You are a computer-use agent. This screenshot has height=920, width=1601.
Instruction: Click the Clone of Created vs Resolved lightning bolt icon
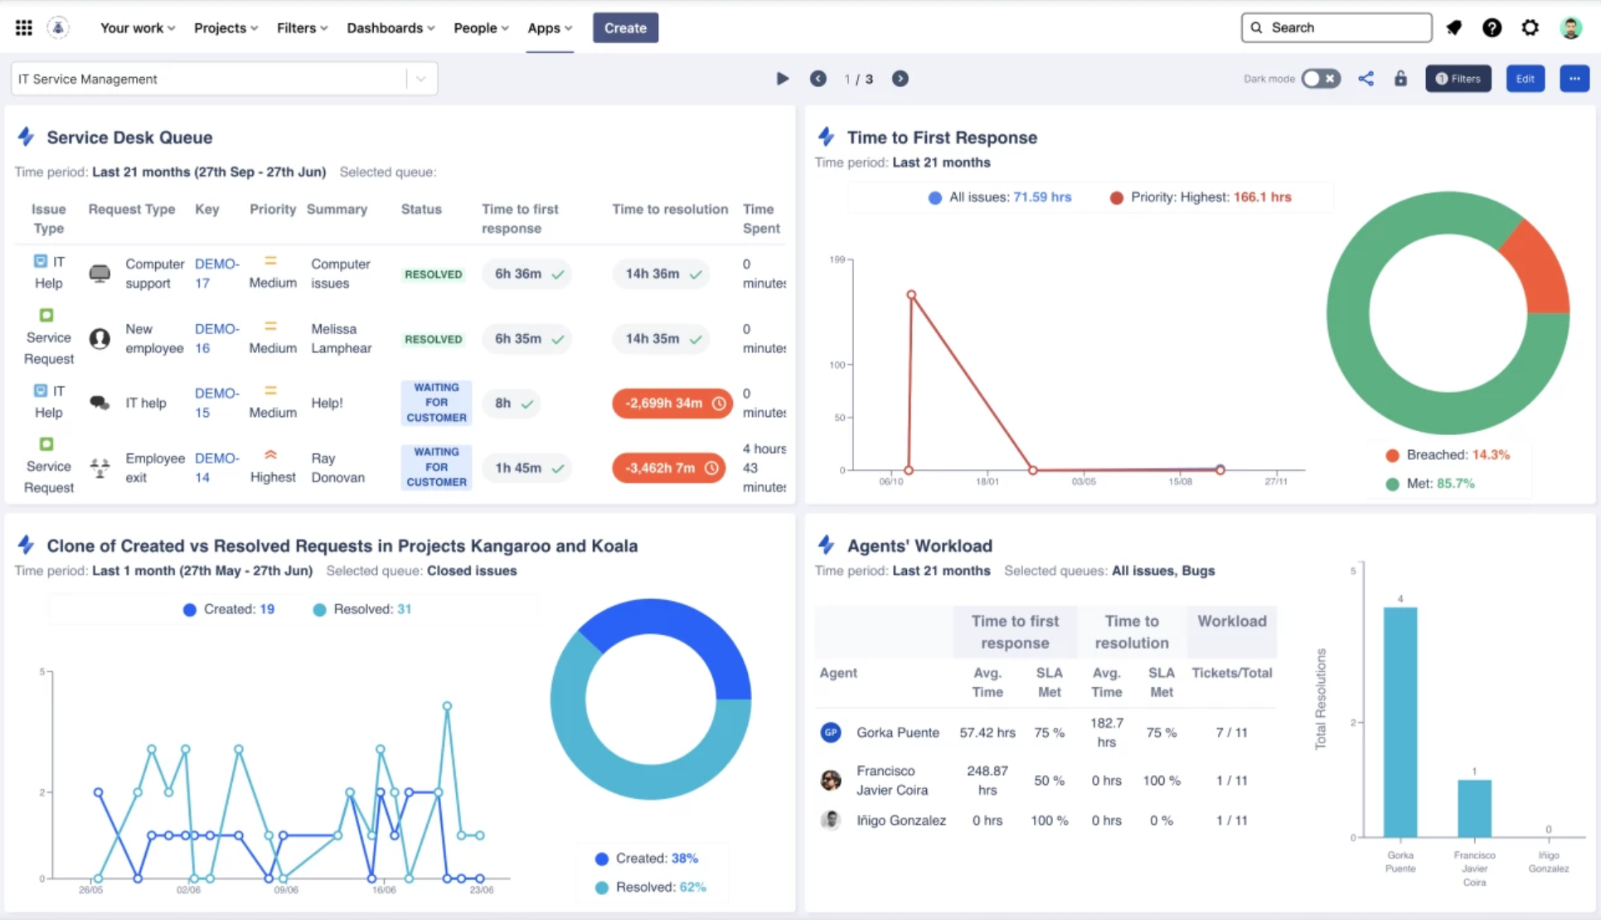(x=26, y=544)
